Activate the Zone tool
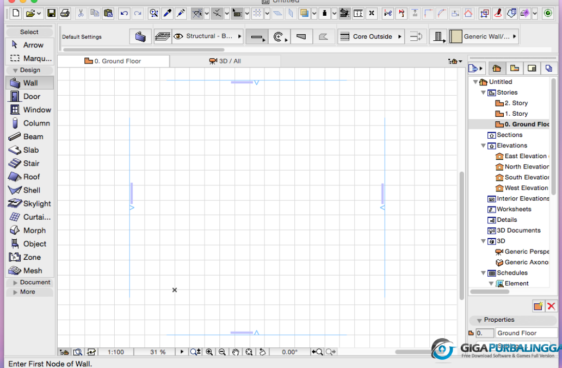 30,258
